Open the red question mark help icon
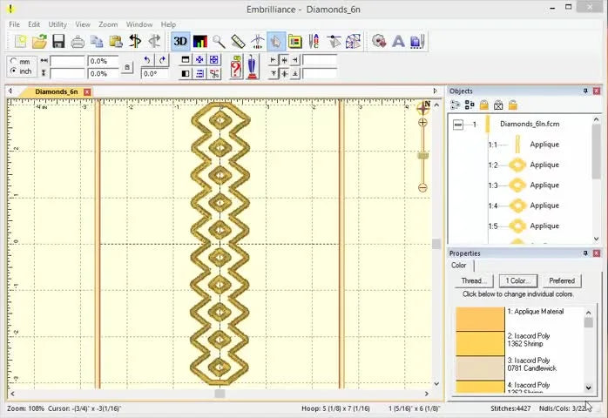608x418 pixels. (x=236, y=67)
